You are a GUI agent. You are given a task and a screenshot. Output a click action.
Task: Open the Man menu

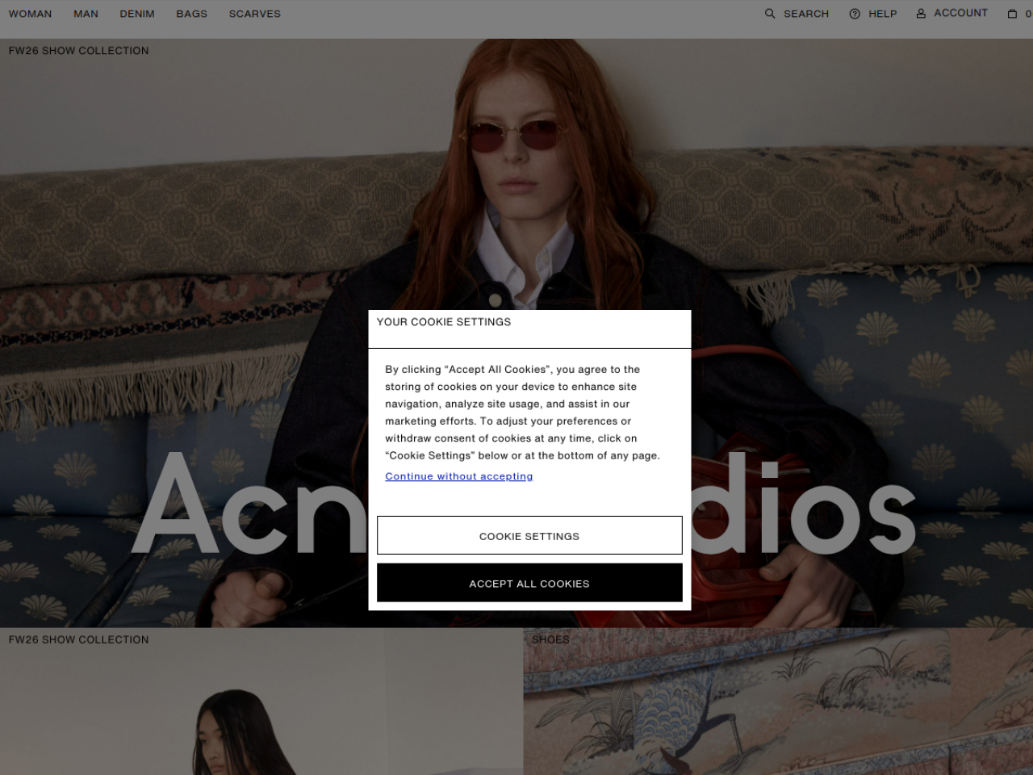(x=86, y=14)
